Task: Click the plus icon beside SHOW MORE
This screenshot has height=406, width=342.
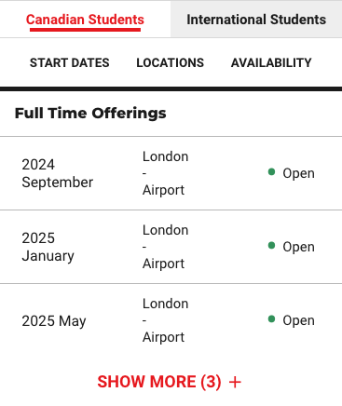Action: coord(235,382)
